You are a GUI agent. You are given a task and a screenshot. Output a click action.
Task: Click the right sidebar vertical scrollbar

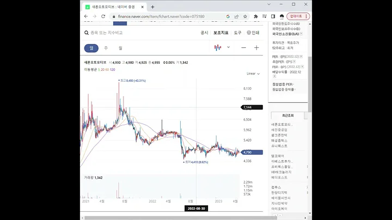pyautogui.click(x=310, y=84)
